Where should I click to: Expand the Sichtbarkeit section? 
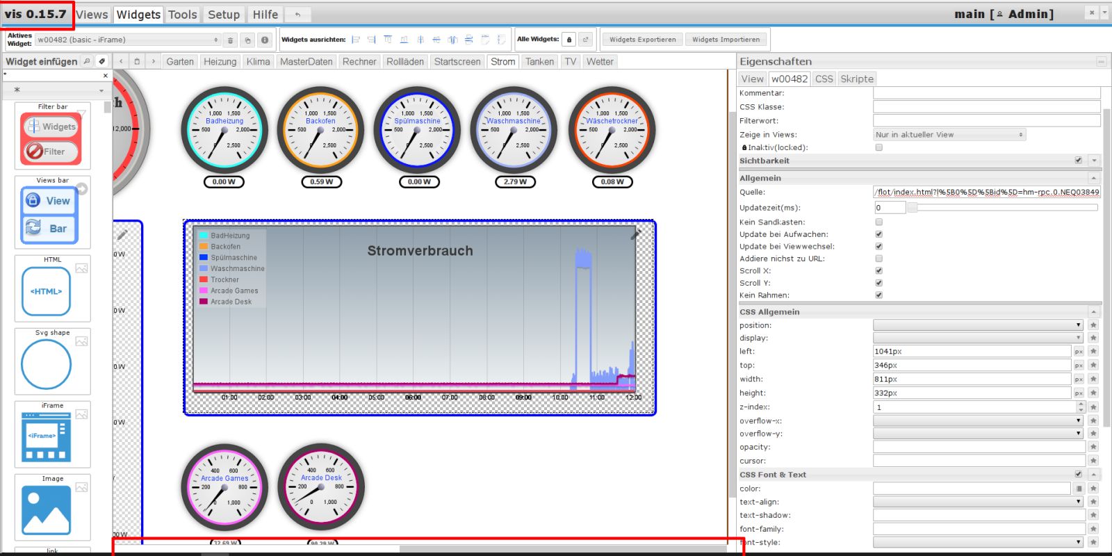1094,161
